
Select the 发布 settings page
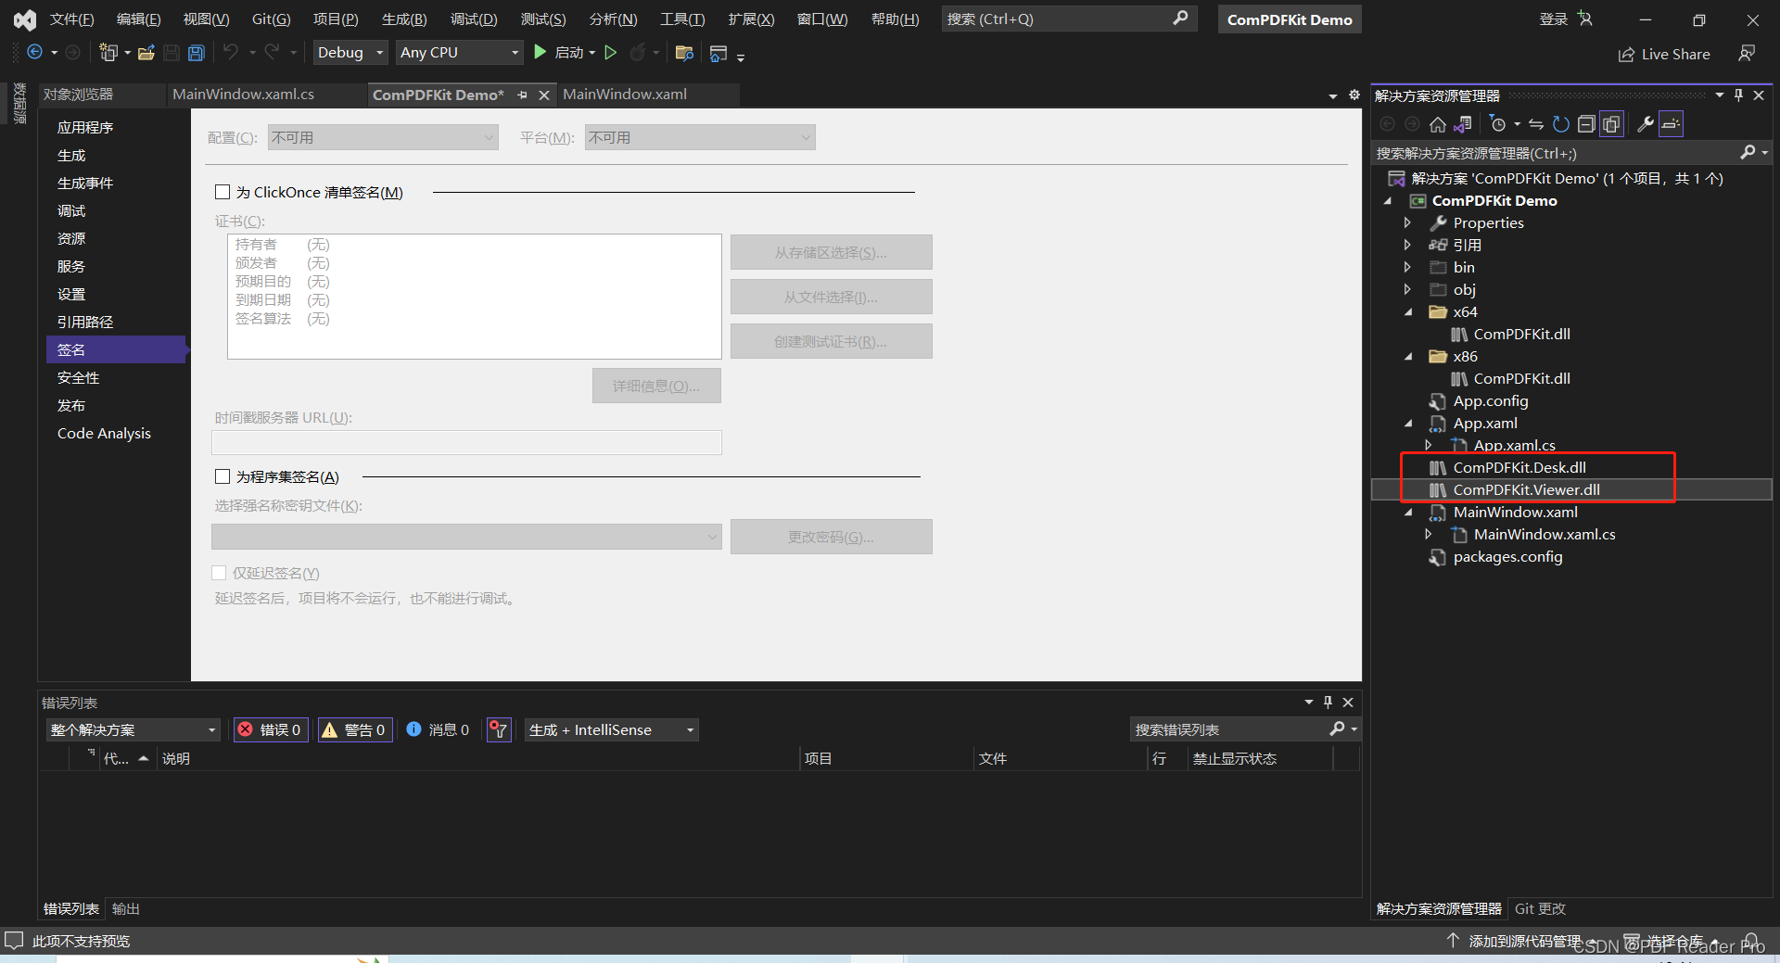coord(71,405)
